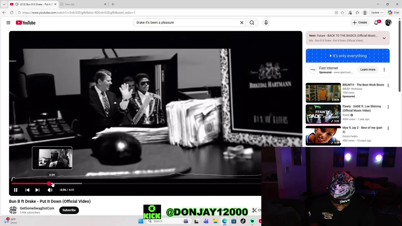Open Microsoft Store from taskbar
This screenshot has height=226, width=402.
point(234,221)
